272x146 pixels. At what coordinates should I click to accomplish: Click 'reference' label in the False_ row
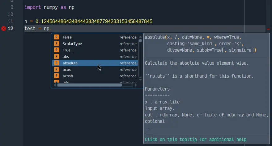(x=128, y=37)
